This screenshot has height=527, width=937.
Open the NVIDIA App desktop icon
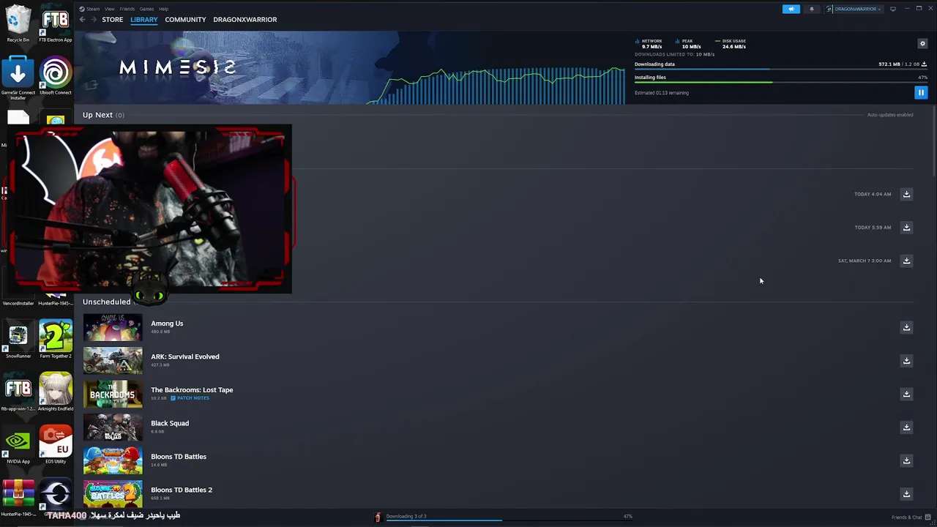(18, 445)
